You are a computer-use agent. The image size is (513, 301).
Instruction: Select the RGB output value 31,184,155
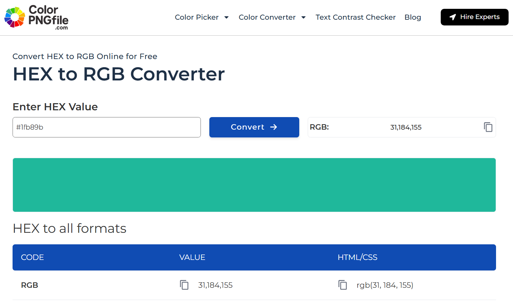(x=406, y=127)
